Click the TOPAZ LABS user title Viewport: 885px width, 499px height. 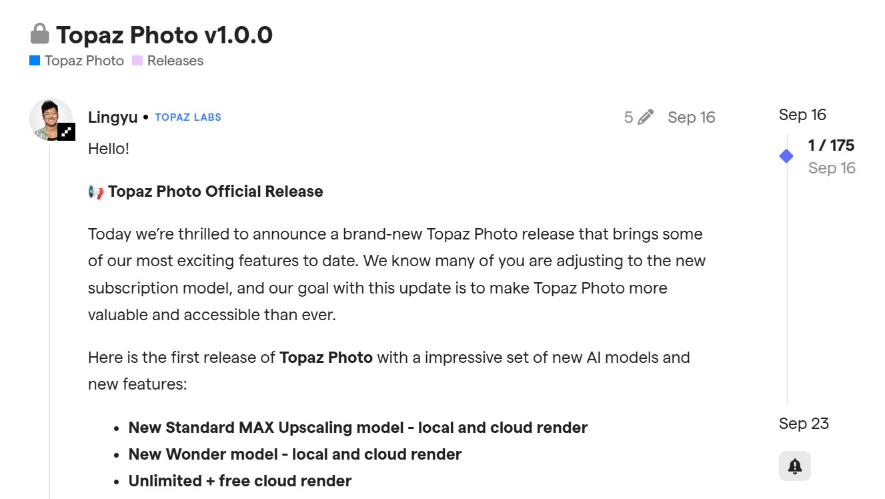pyautogui.click(x=188, y=117)
